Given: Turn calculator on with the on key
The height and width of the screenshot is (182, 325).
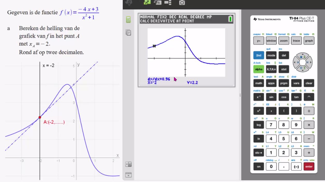Looking at the screenshot, I should point(259,166).
